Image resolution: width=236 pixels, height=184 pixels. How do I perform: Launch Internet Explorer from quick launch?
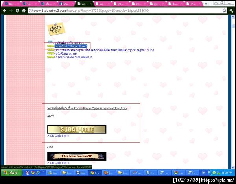click(38, 173)
